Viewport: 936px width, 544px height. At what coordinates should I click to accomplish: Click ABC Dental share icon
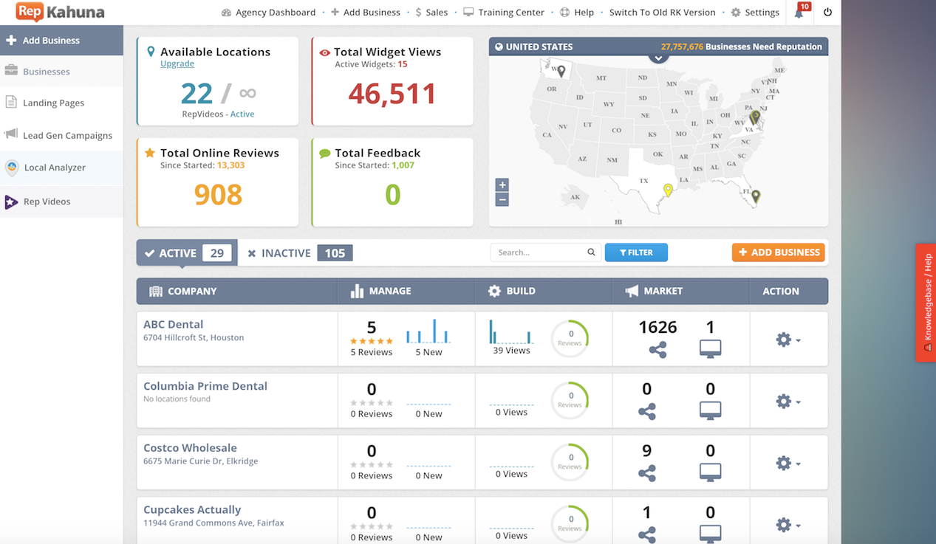pos(657,350)
